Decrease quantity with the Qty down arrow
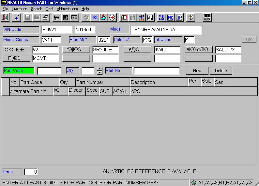This screenshot has height=186, width=259. 100,73
